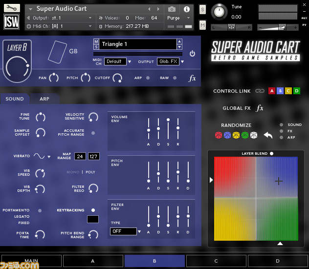The width and height of the screenshot is (309, 269).
Task: Take a snapshot with the camera icon
Action: tap(172, 9)
